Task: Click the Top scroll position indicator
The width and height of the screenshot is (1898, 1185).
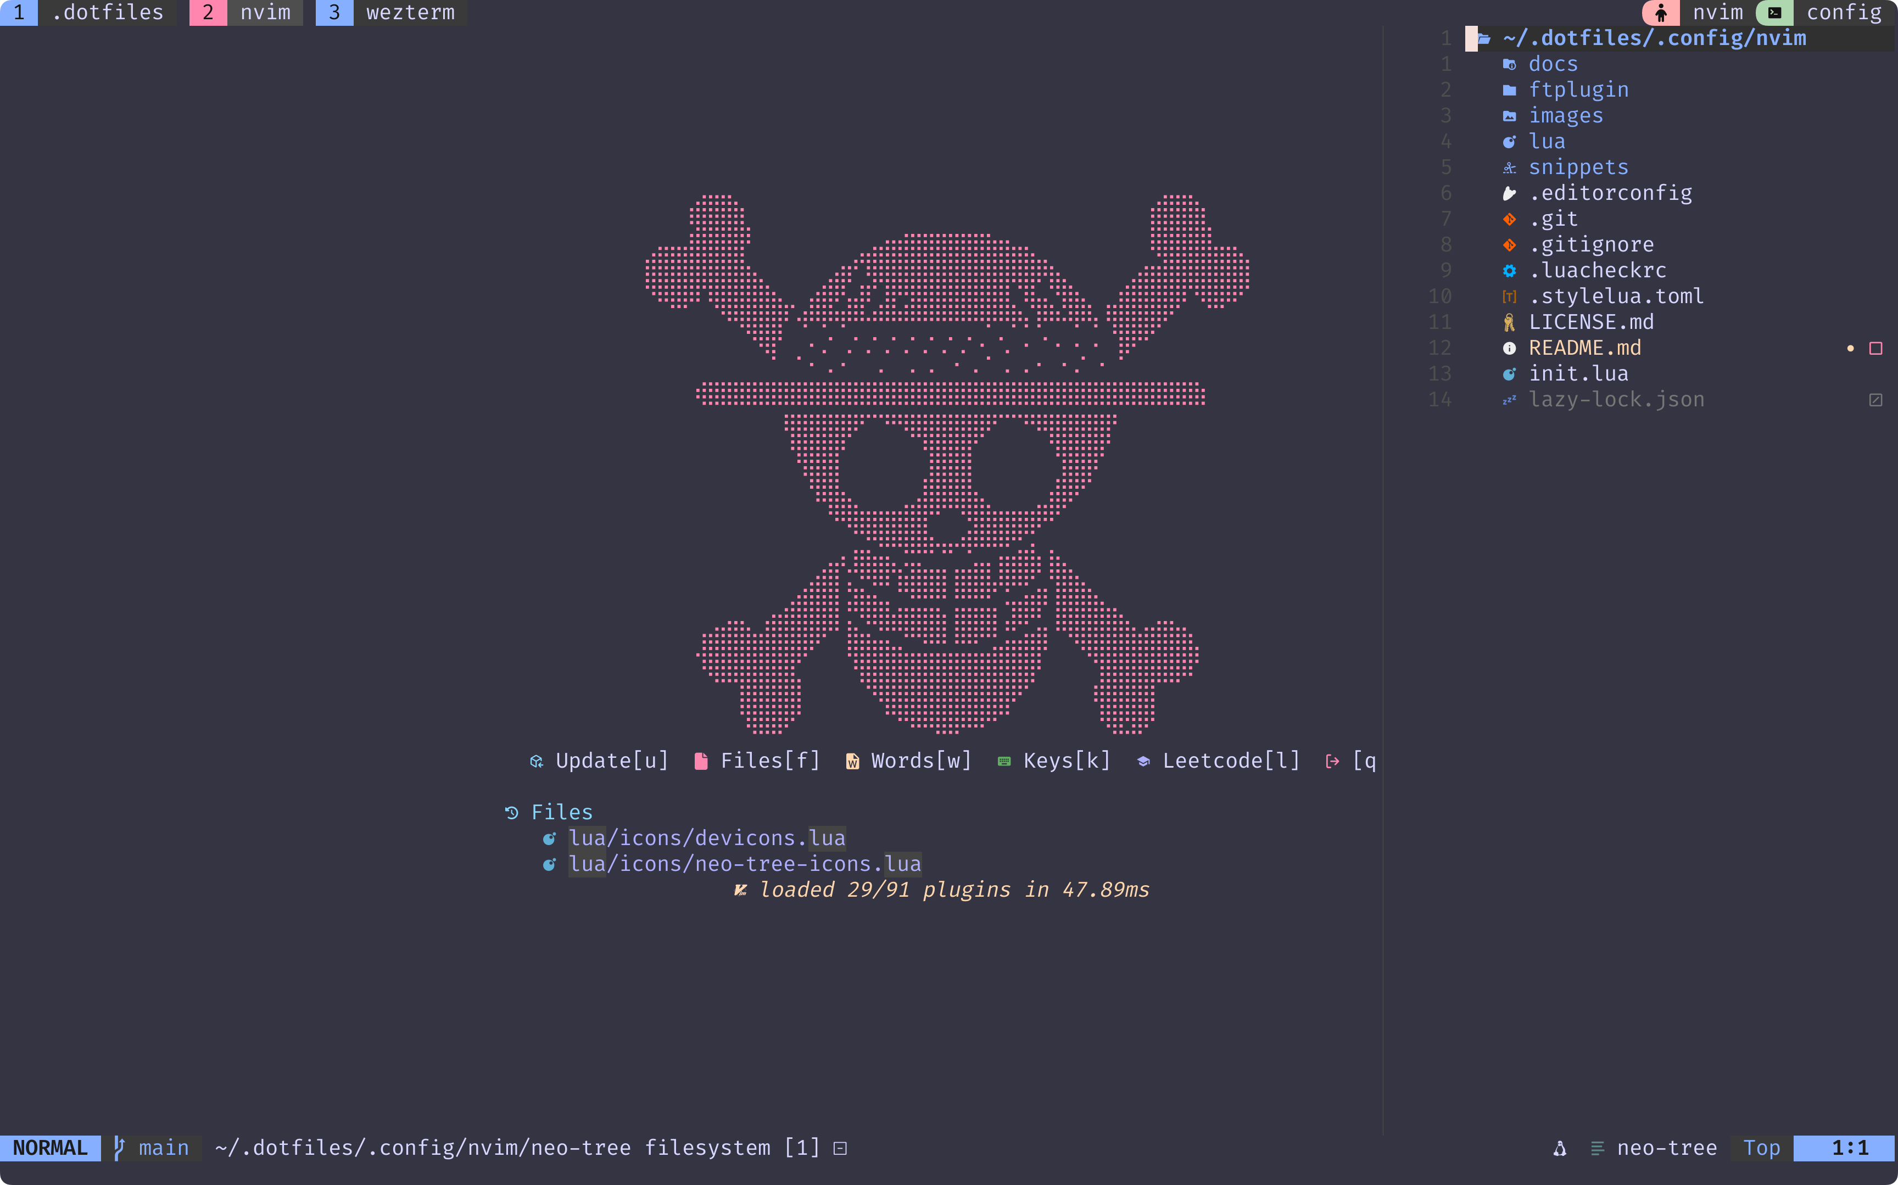Action: click(1761, 1148)
